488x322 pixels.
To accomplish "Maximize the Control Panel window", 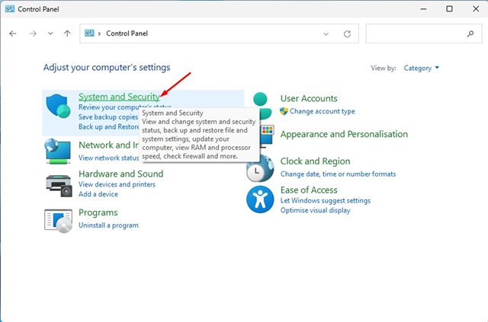I will coord(449,9).
